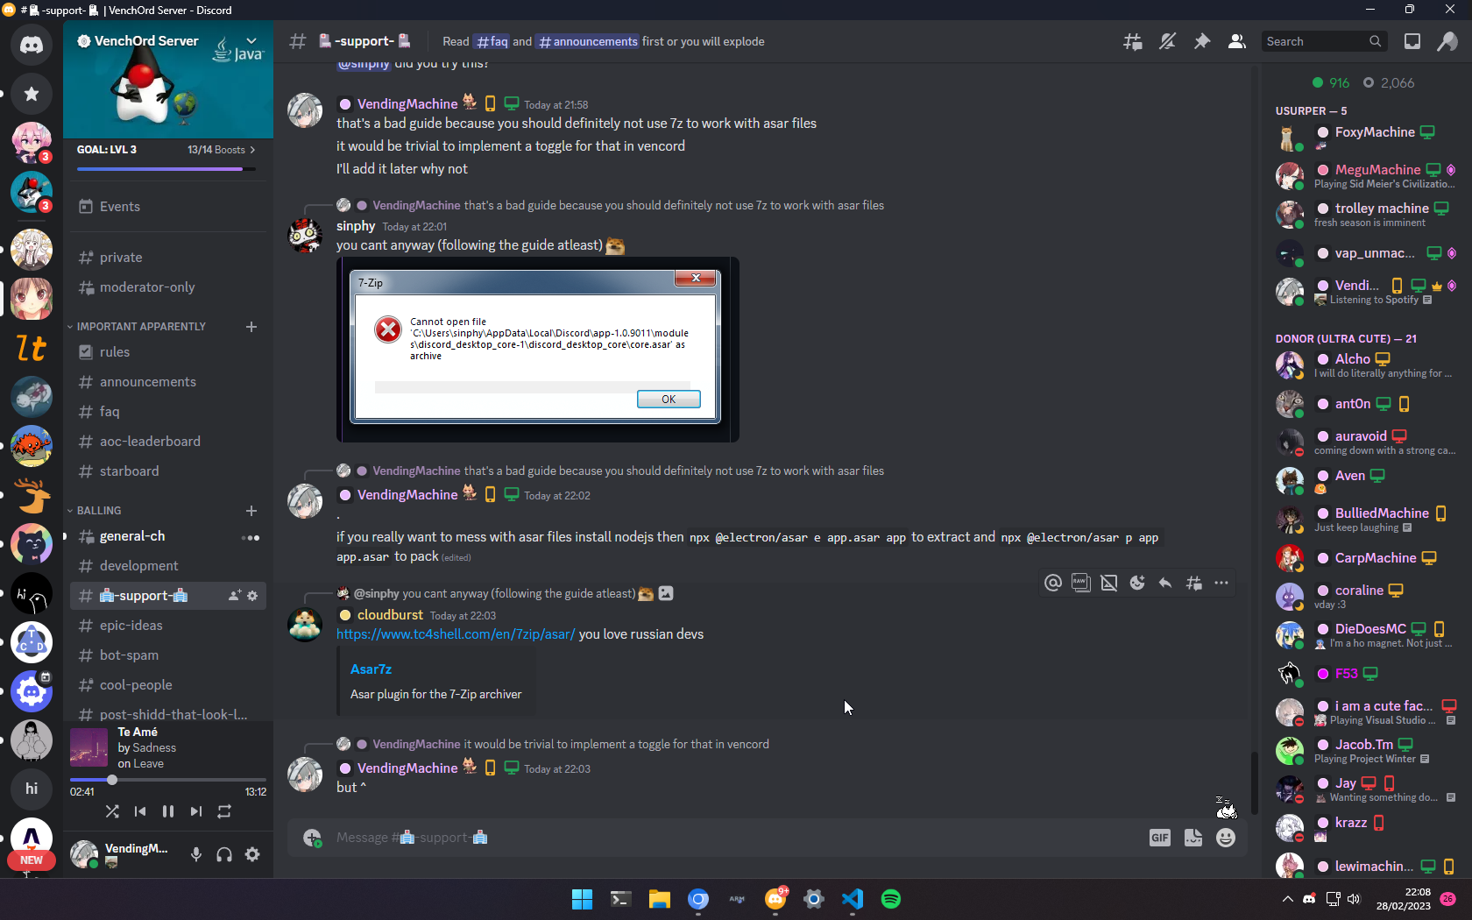Click the @ mention icon on hovered message
Image resolution: width=1472 pixels, height=920 pixels.
1053,583
